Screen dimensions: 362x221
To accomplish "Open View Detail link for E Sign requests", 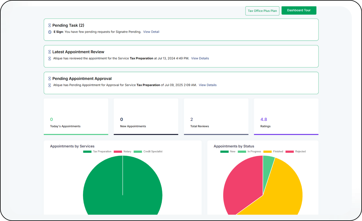I will tap(151, 32).
